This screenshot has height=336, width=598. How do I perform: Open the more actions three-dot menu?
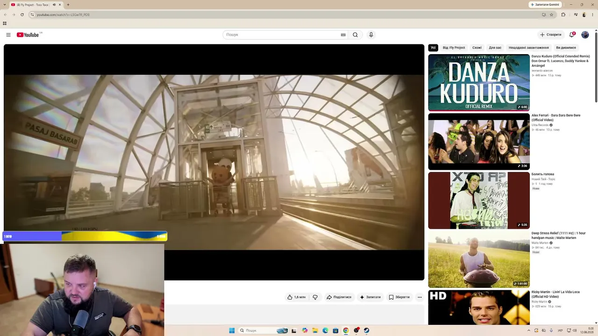click(420, 297)
